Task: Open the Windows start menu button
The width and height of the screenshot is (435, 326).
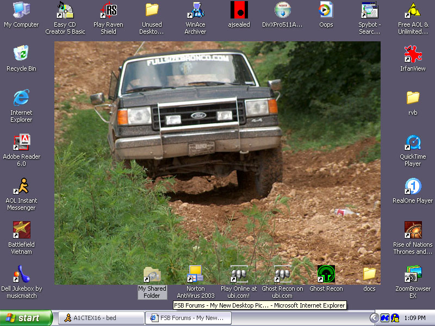Action: (26, 318)
